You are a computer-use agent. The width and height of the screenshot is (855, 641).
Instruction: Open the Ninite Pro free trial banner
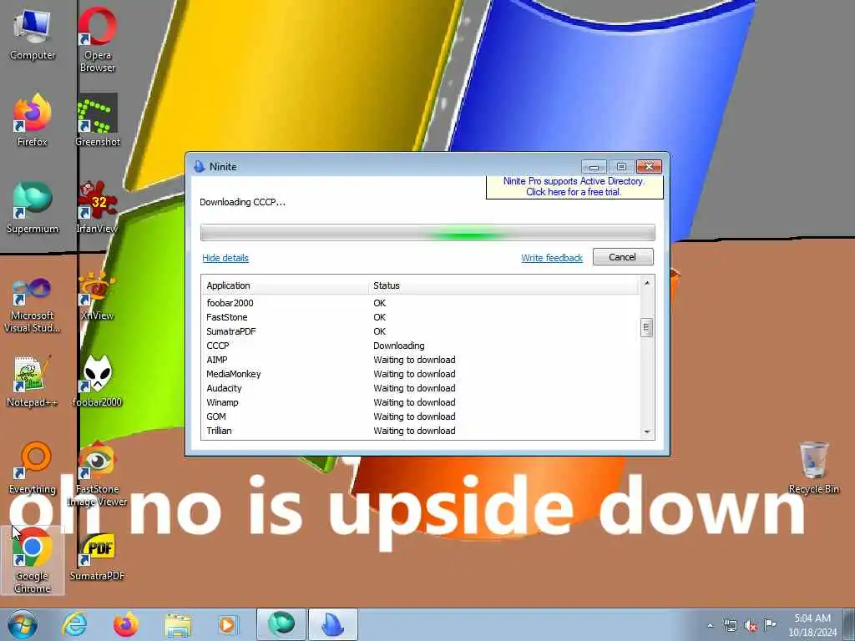574,186
